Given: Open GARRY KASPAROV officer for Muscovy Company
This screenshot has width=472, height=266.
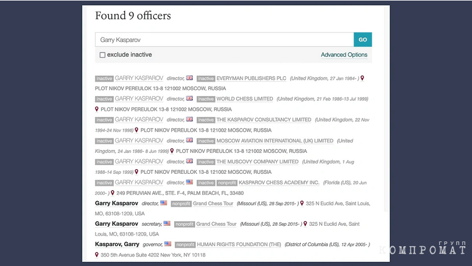Looking at the screenshot, I should pyautogui.click(x=139, y=162).
